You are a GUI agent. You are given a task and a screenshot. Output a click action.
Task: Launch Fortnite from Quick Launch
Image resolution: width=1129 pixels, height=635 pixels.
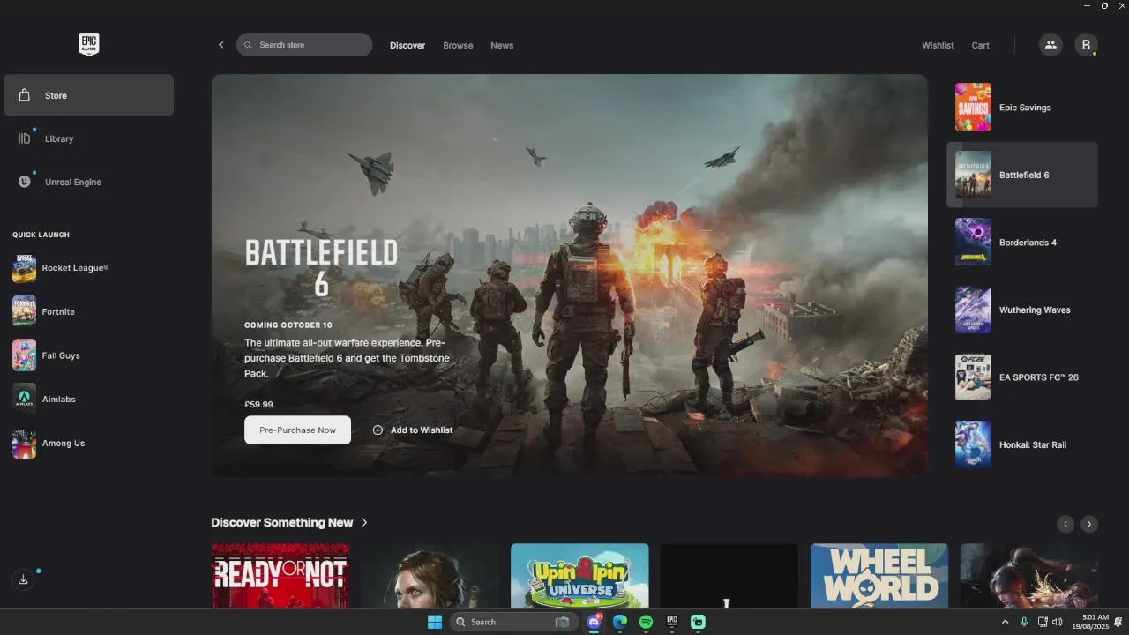point(44,311)
